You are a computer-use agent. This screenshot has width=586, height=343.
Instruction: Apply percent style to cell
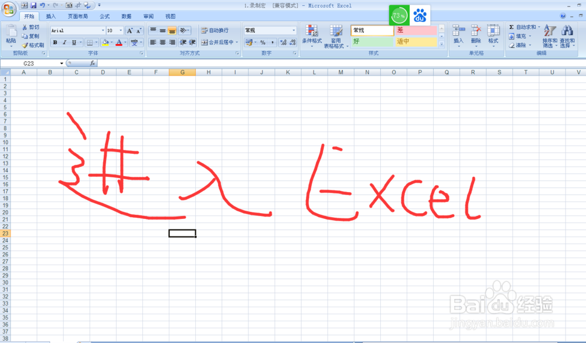[263, 42]
